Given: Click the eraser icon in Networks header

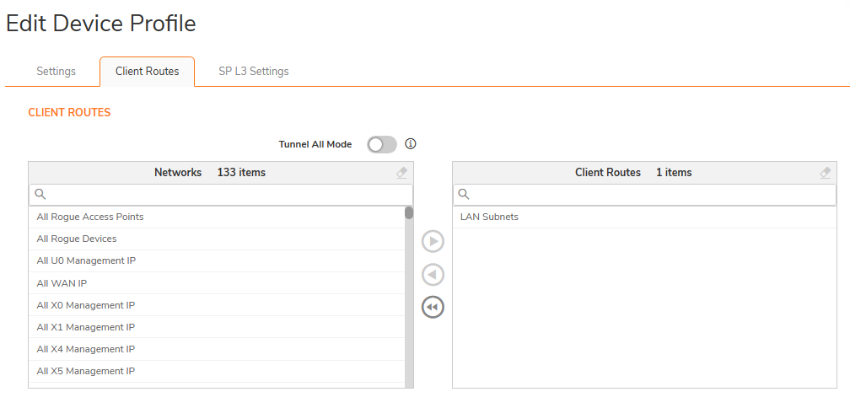Looking at the screenshot, I should [x=401, y=173].
